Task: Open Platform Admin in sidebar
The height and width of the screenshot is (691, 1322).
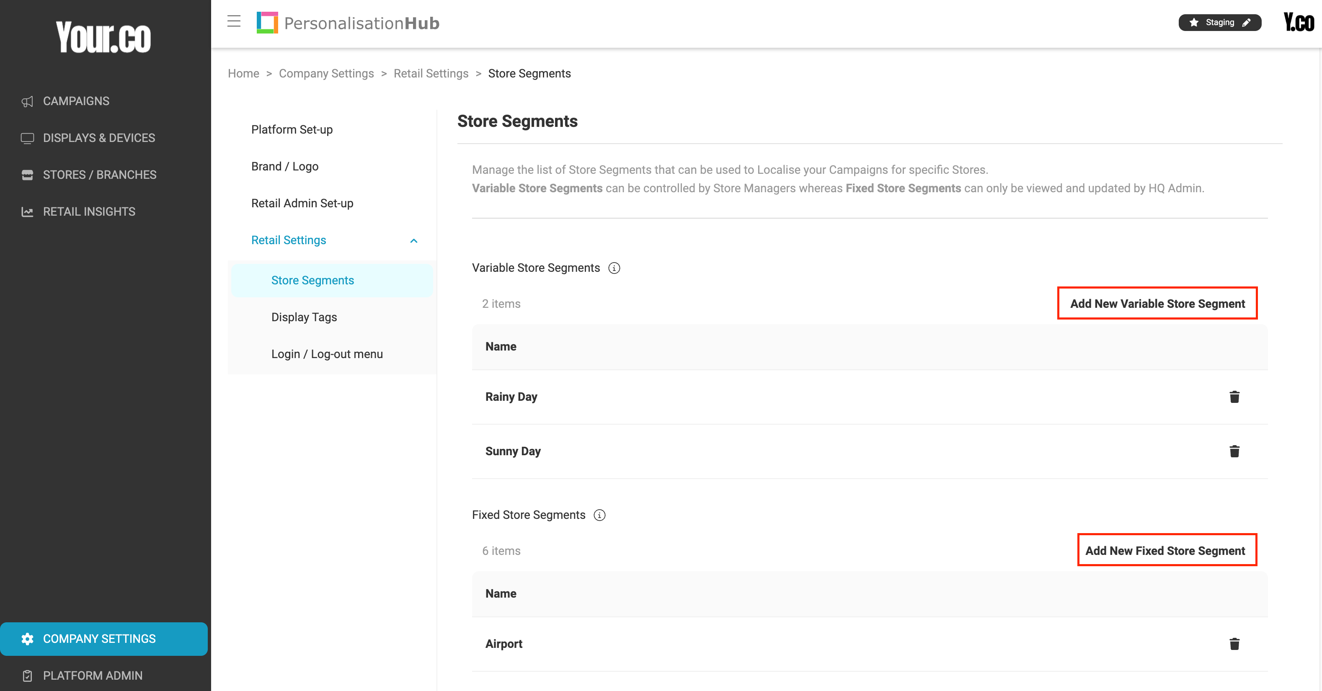Action: (x=93, y=676)
